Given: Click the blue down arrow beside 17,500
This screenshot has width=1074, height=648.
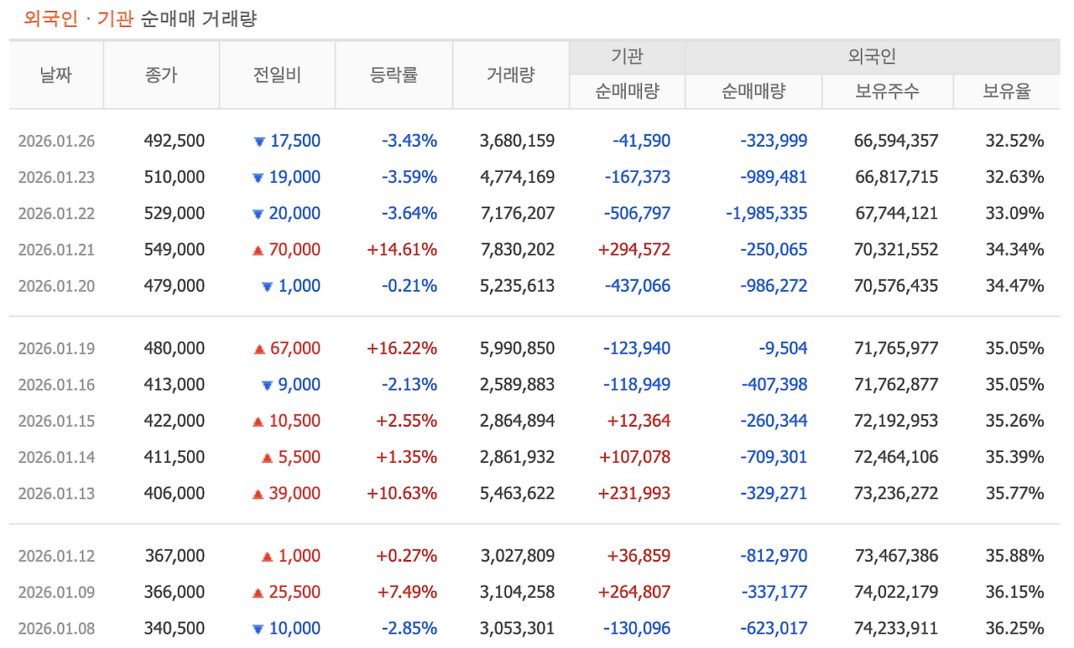Looking at the screenshot, I should tap(261, 141).
